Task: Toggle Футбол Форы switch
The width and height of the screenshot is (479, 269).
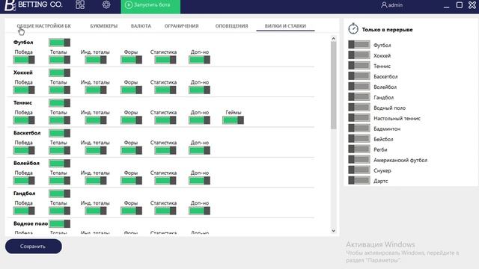Action: (132, 60)
